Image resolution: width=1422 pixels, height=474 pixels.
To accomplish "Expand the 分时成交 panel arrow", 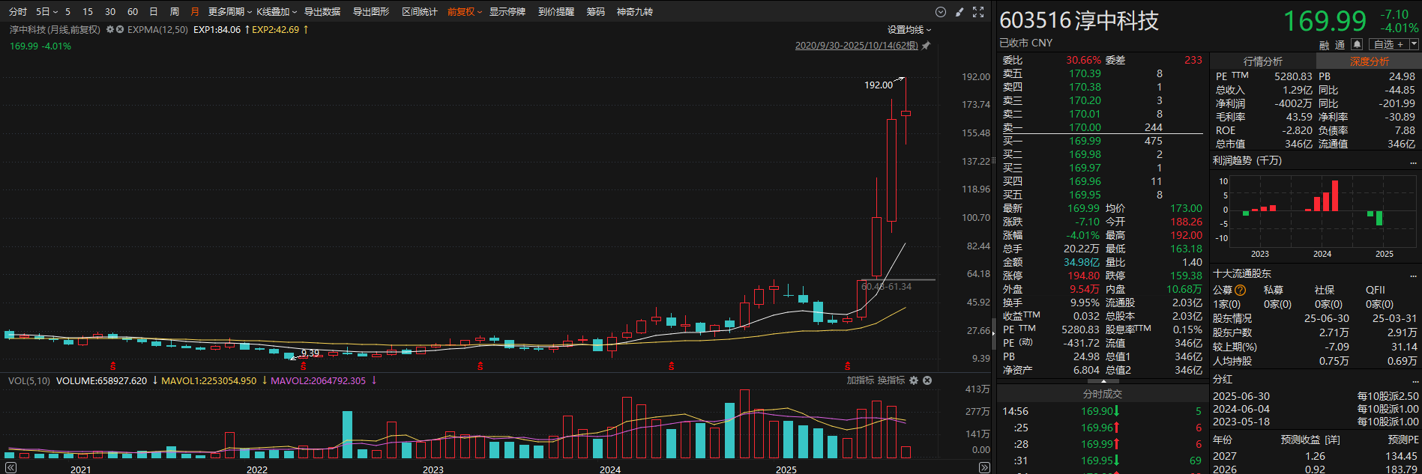I will click(x=1103, y=382).
